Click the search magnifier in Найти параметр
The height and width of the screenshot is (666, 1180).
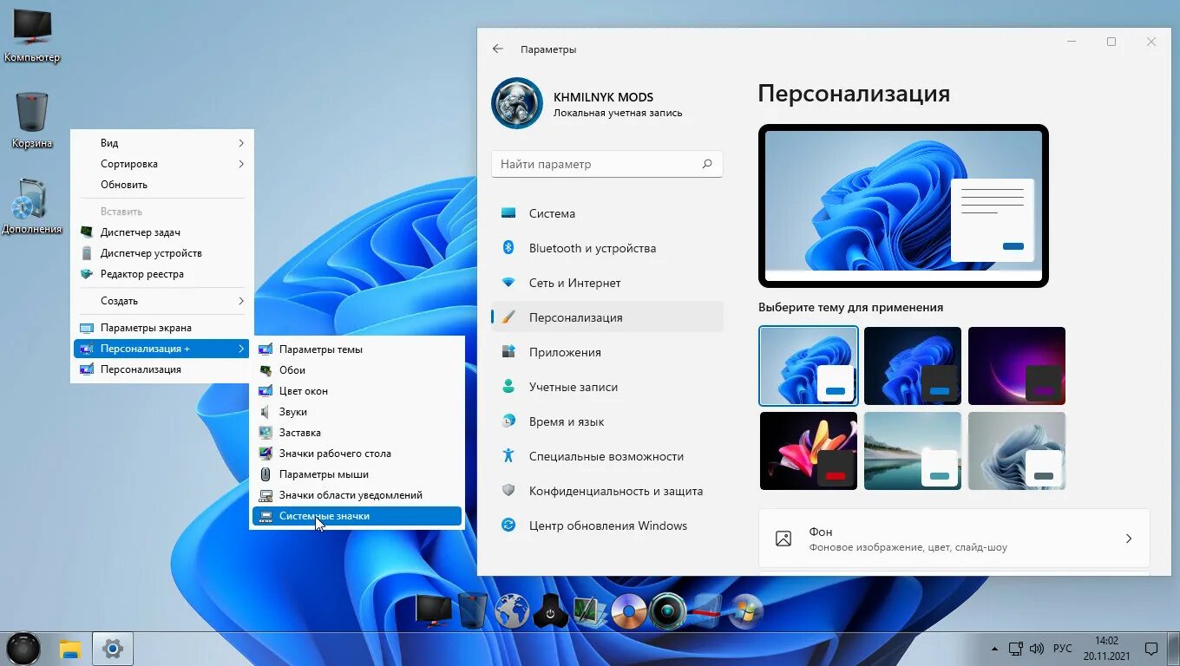pos(707,164)
